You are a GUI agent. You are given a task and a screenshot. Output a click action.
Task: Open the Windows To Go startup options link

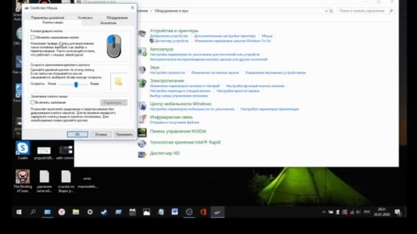(233, 41)
